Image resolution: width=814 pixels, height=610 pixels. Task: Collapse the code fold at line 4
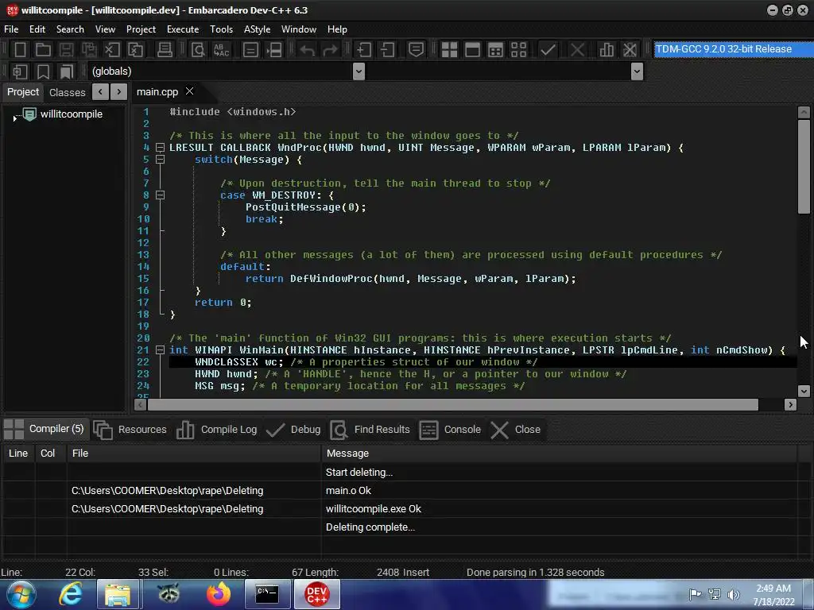(x=161, y=148)
